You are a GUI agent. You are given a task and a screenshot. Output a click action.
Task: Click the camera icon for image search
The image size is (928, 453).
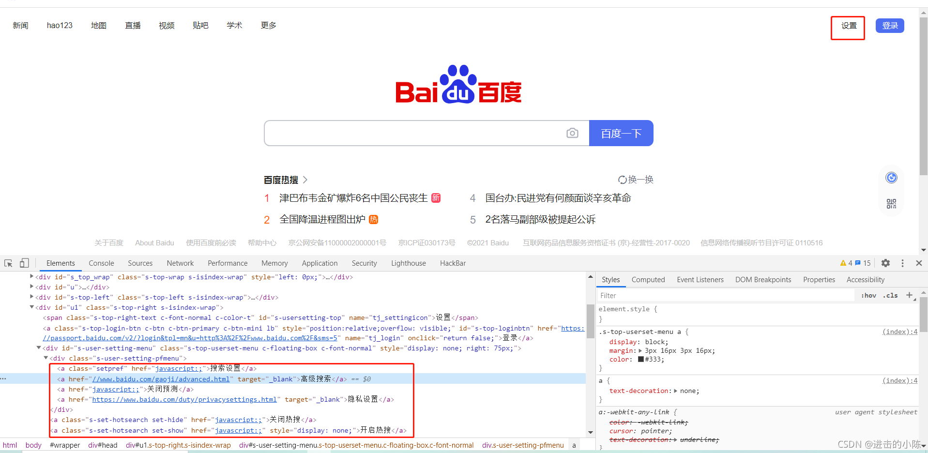[x=573, y=133]
